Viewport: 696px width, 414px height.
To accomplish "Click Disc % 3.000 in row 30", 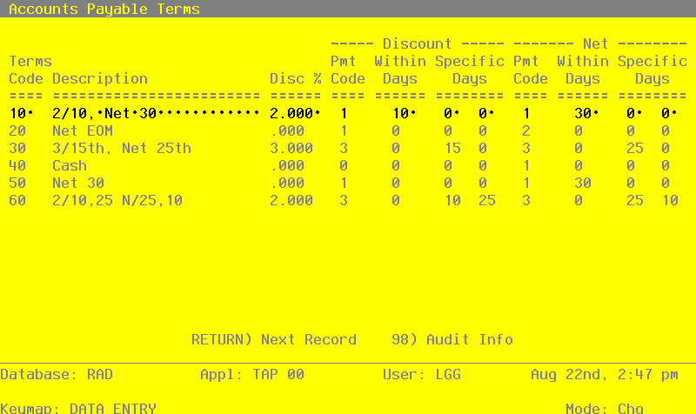I will click(291, 148).
